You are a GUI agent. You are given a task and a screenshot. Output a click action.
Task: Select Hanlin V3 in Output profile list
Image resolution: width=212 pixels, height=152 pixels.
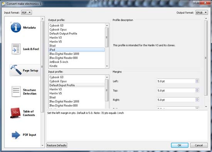pyautogui.click(x=77, y=38)
